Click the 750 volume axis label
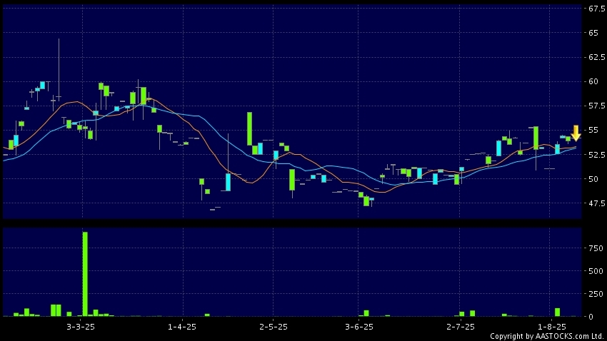This screenshot has height=341, width=607. coord(596,248)
